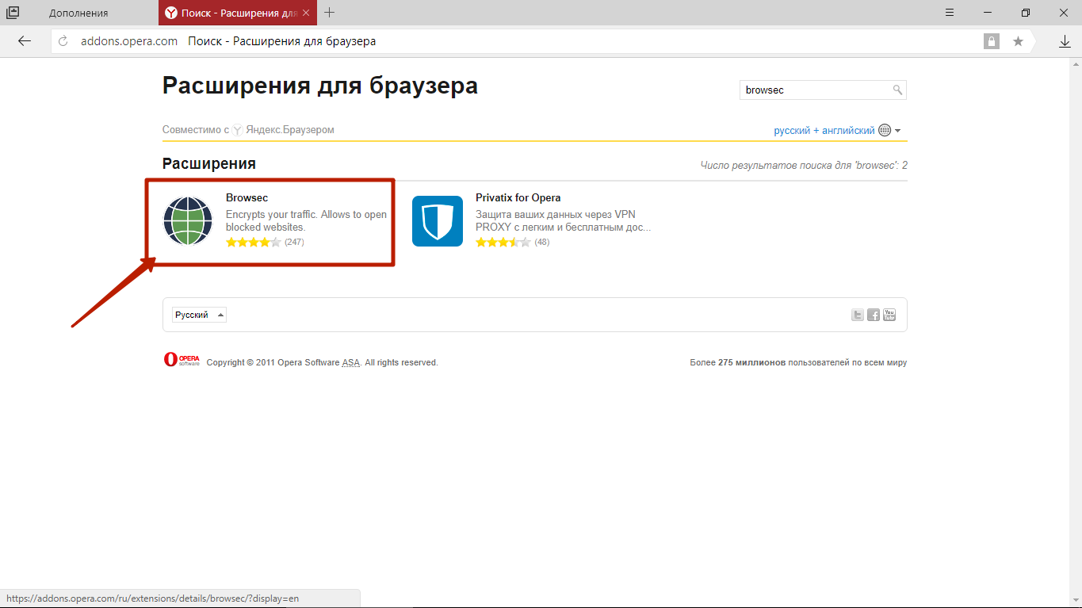Click the search results count text
This screenshot has width=1082, height=608.
click(x=804, y=166)
